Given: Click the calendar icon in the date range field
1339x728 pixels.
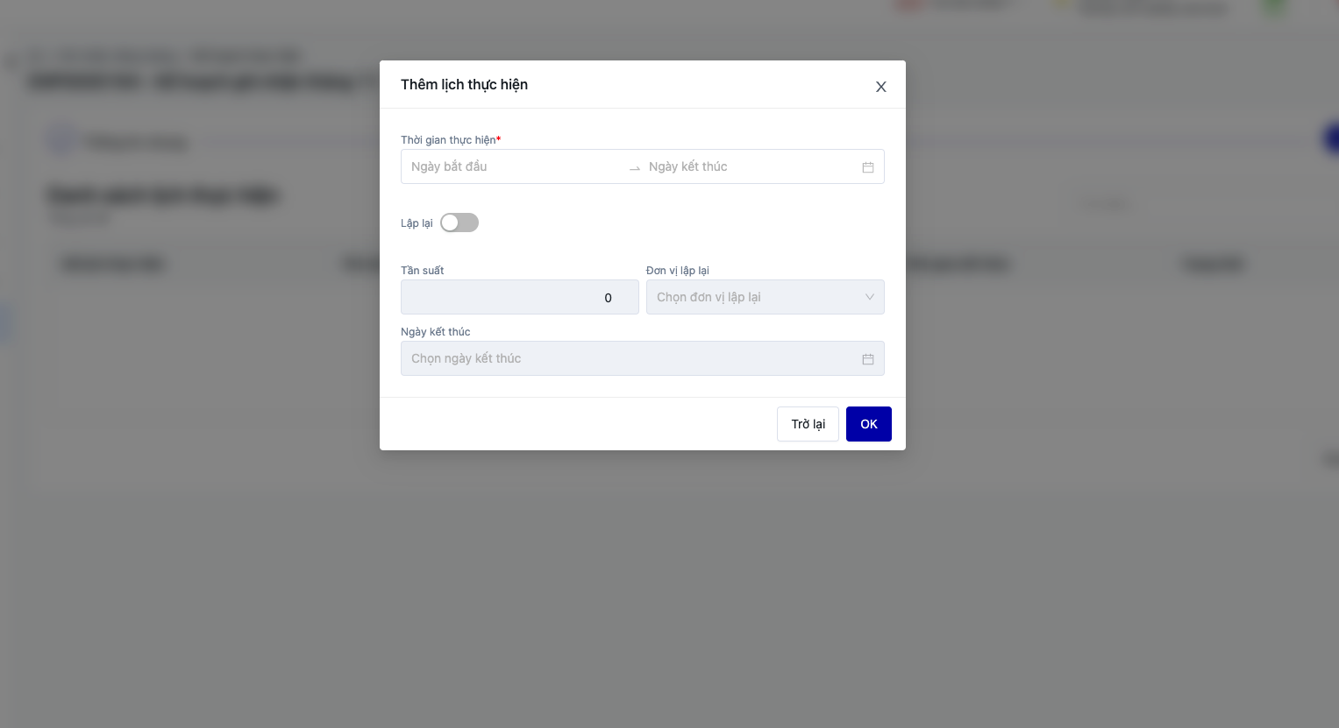Looking at the screenshot, I should [868, 167].
